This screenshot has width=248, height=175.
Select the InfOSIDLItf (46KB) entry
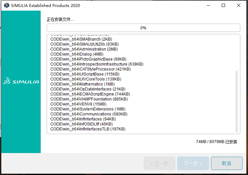coord(82,124)
